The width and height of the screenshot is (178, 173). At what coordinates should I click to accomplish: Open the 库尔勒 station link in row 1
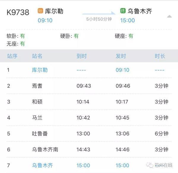coord(40,70)
